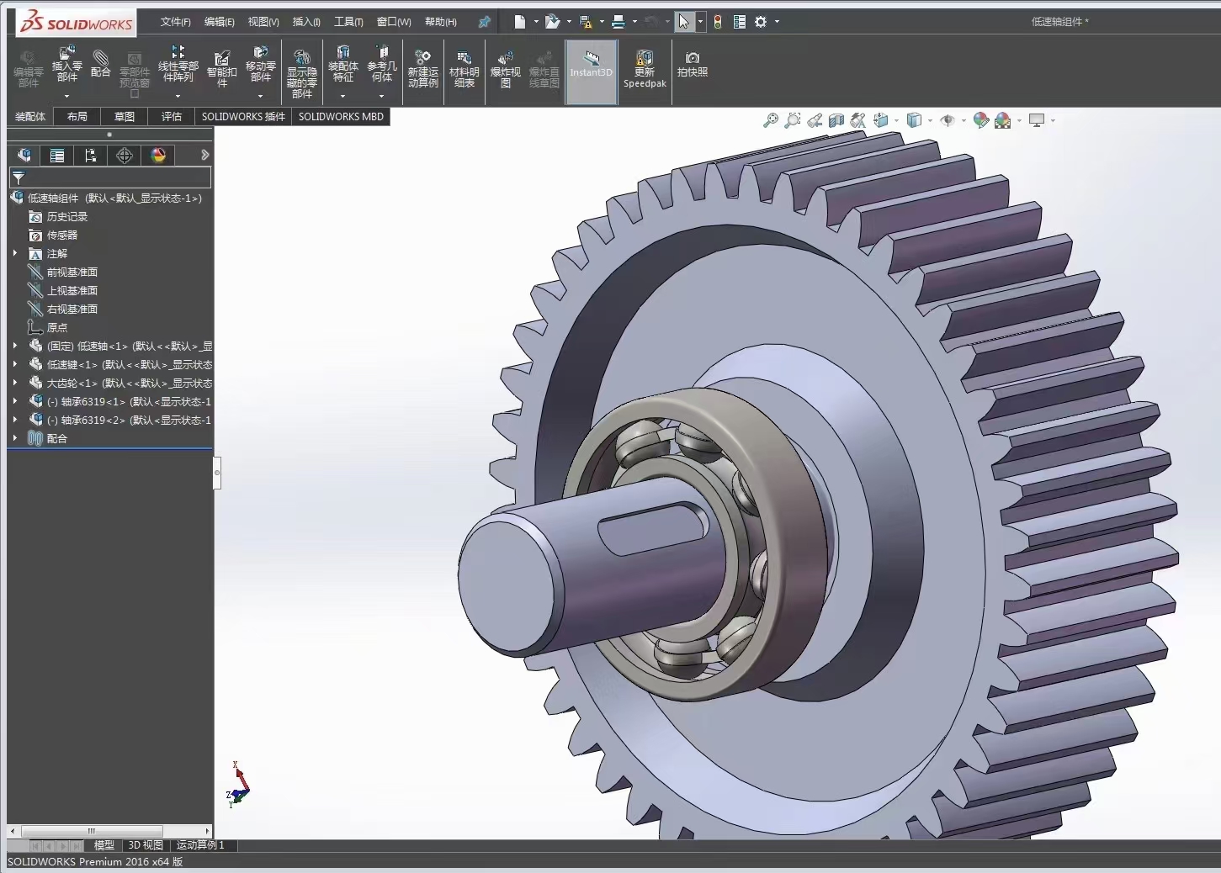
Task: Click the Save icon in top toolbar
Action: pyautogui.click(x=586, y=22)
